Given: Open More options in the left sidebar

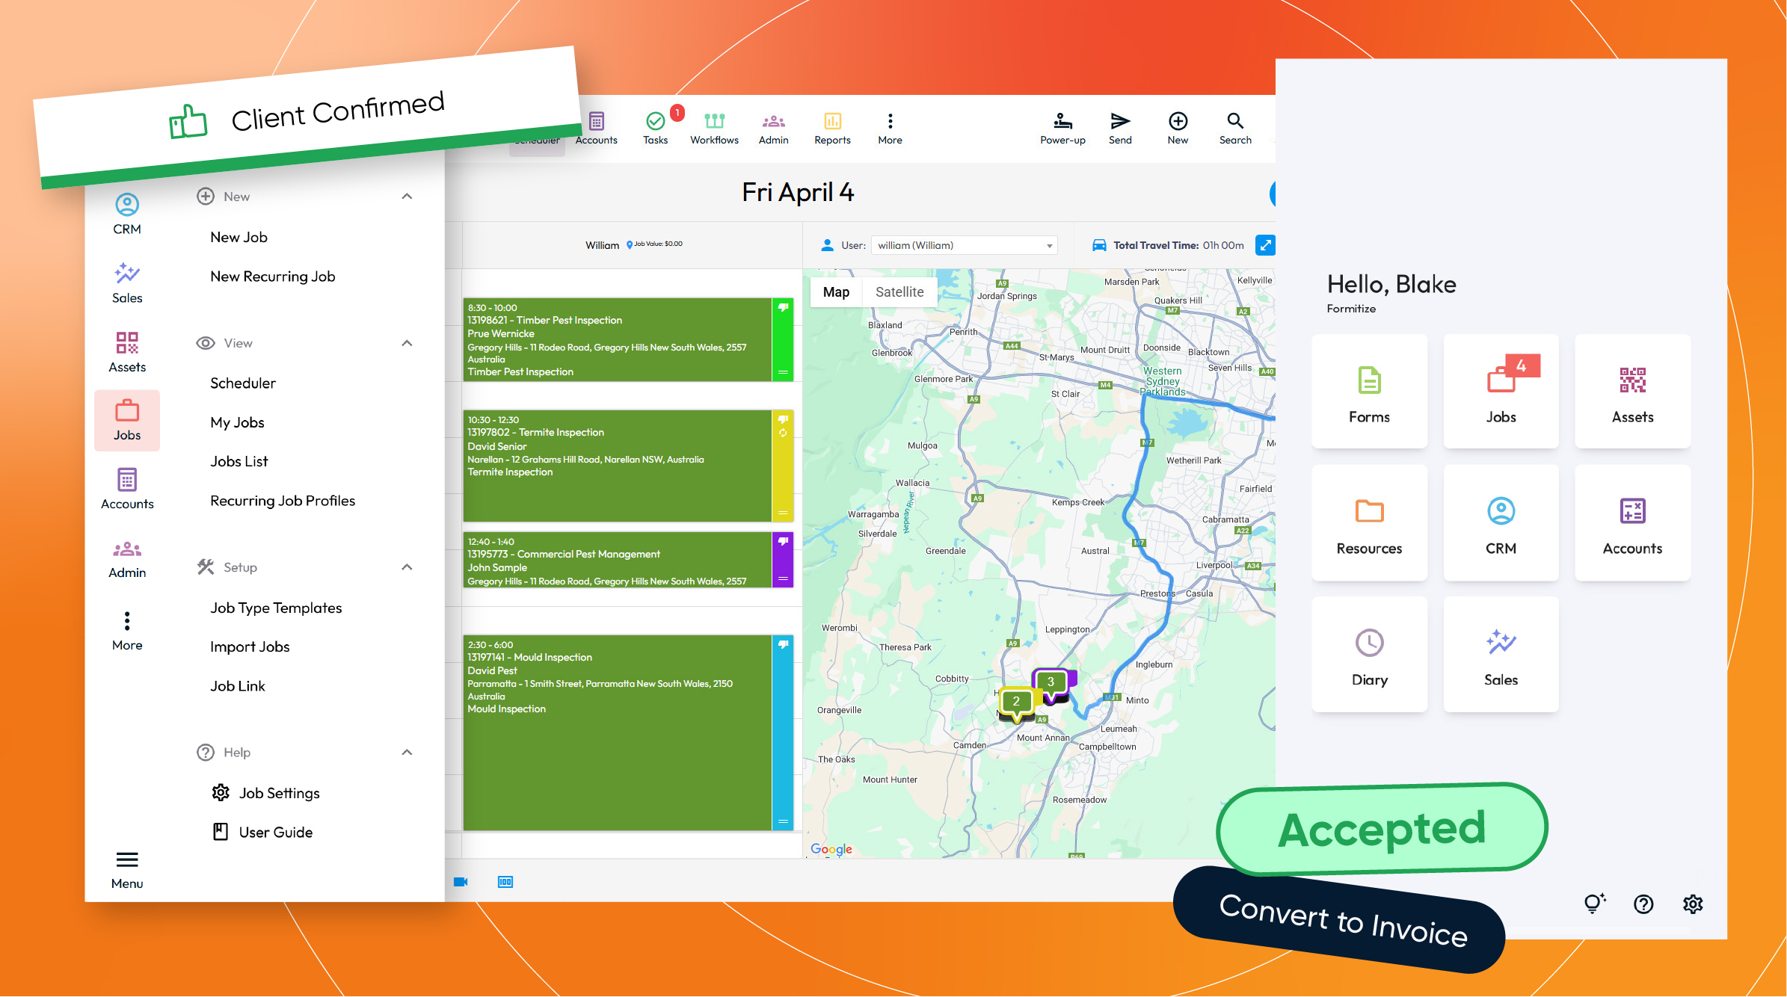Looking at the screenshot, I should [x=127, y=631].
